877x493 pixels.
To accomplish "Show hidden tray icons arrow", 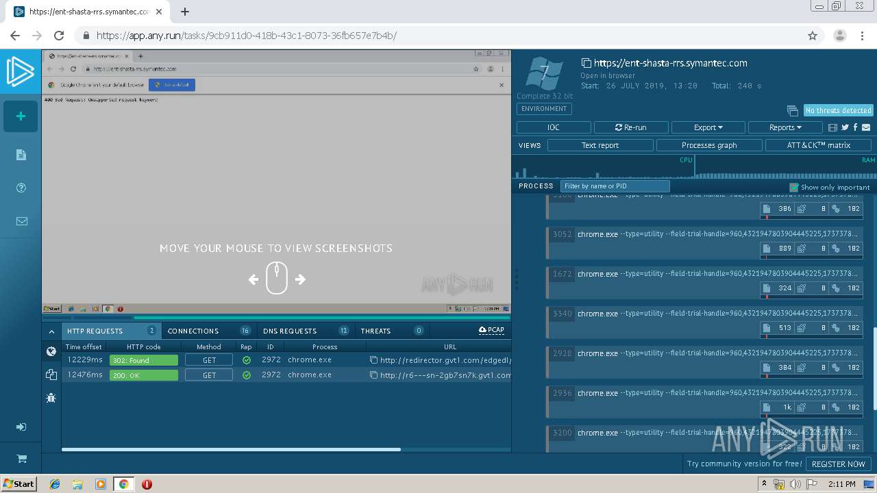I will [765, 484].
